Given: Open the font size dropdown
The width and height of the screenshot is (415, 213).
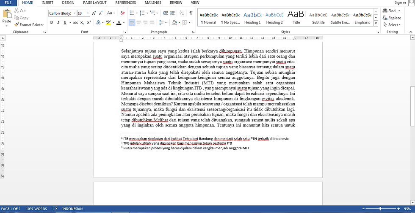Looking at the screenshot, I should click(x=88, y=13).
